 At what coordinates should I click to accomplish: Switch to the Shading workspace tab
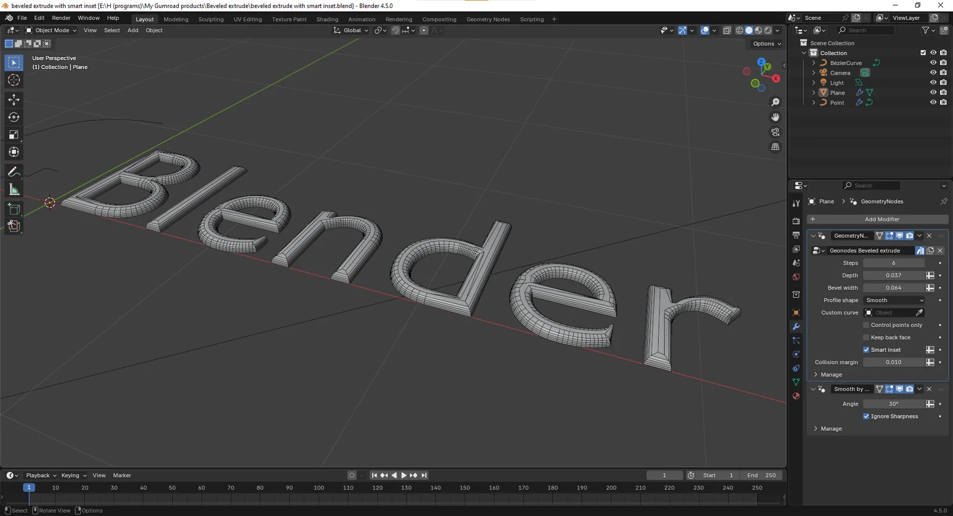coord(327,19)
